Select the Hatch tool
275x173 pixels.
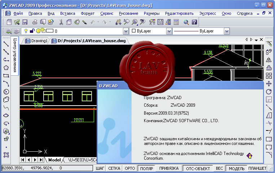click(x=6, y=155)
